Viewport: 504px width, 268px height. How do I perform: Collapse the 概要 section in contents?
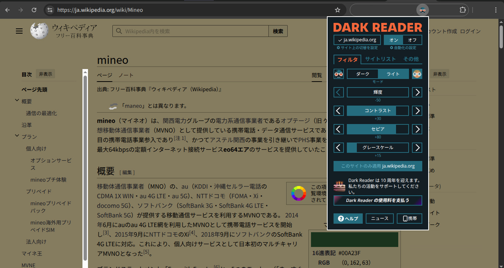[17, 101]
